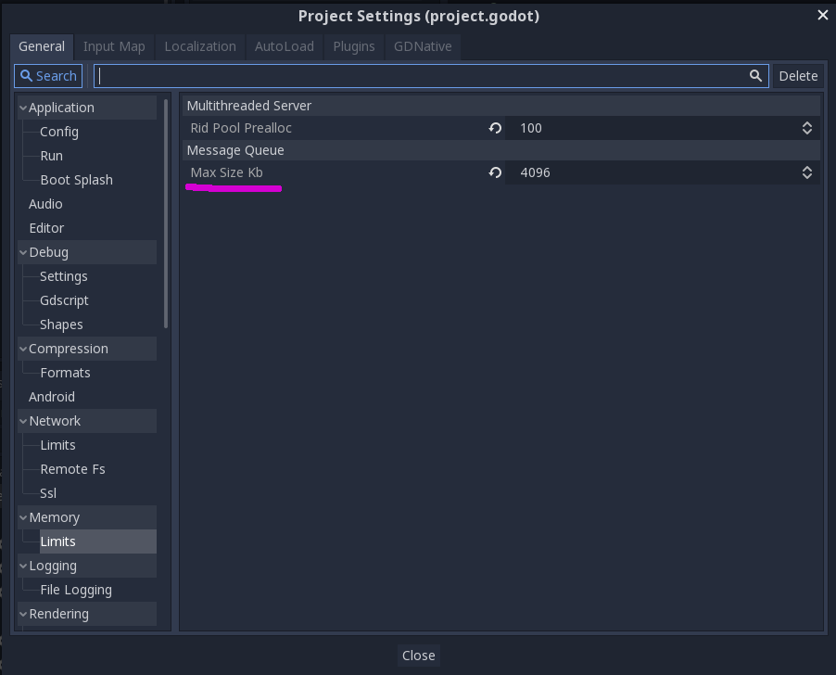836x675 pixels.
Task: Click inside the search input field
Action: click(x=417, y=76)
